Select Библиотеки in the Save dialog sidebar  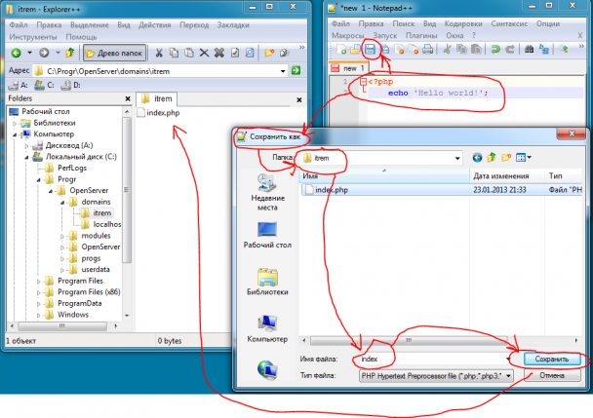point(267,282)
